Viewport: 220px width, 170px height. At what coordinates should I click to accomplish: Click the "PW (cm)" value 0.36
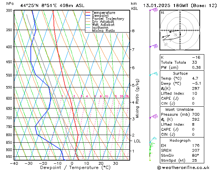coord(196,67)
